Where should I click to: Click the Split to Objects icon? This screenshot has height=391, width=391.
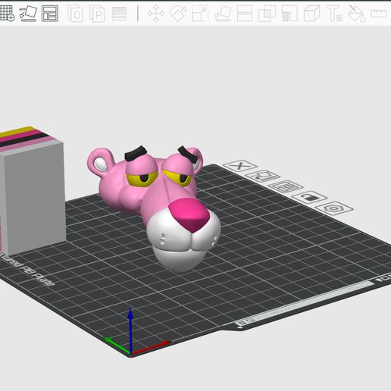tap(75, 14)
